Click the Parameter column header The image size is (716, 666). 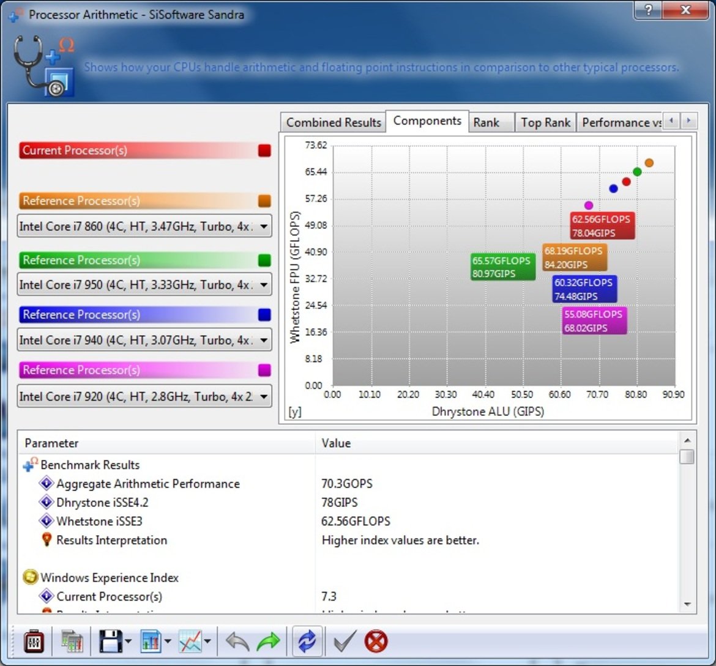coord(166,443)
